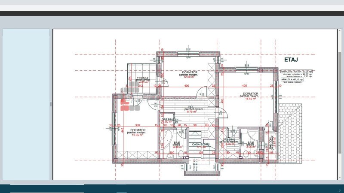Click the left DORMITOR 13.35 m² label
This screenshot has height=193, width=344.
click(x=136, y=130)
